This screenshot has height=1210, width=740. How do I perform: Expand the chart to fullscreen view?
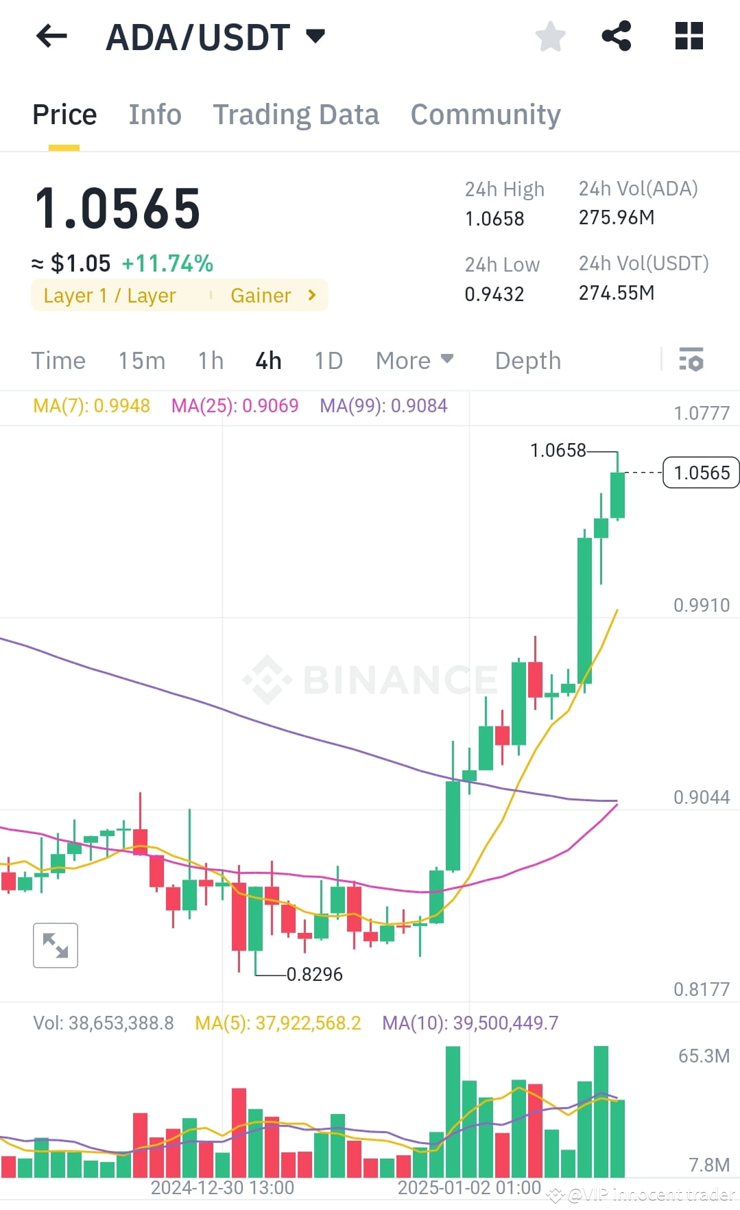point(56,945)
